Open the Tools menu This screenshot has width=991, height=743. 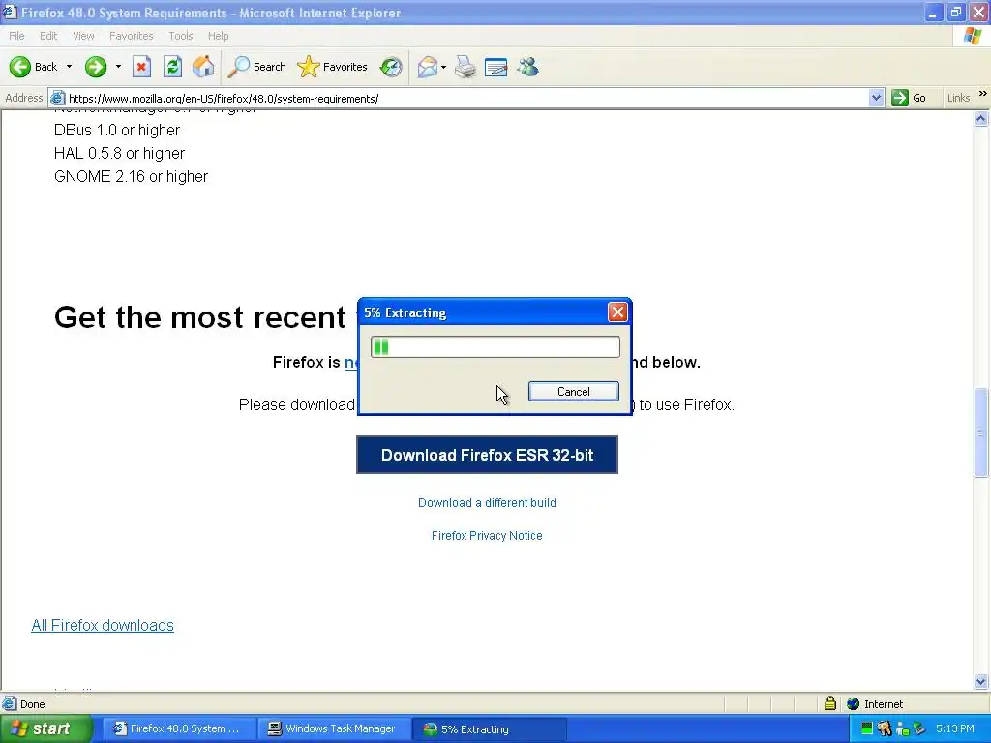click(x=181, y=36)
